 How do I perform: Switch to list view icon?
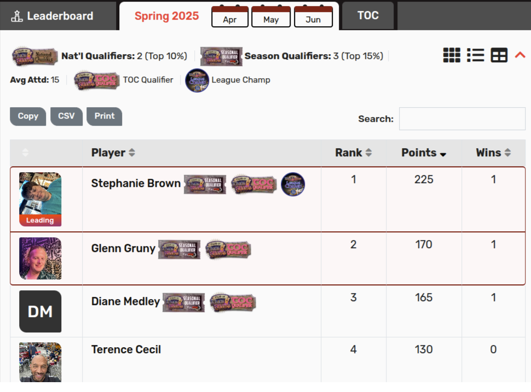pos(475,55)
